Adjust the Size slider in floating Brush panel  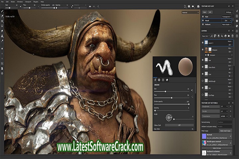point(172,92)
